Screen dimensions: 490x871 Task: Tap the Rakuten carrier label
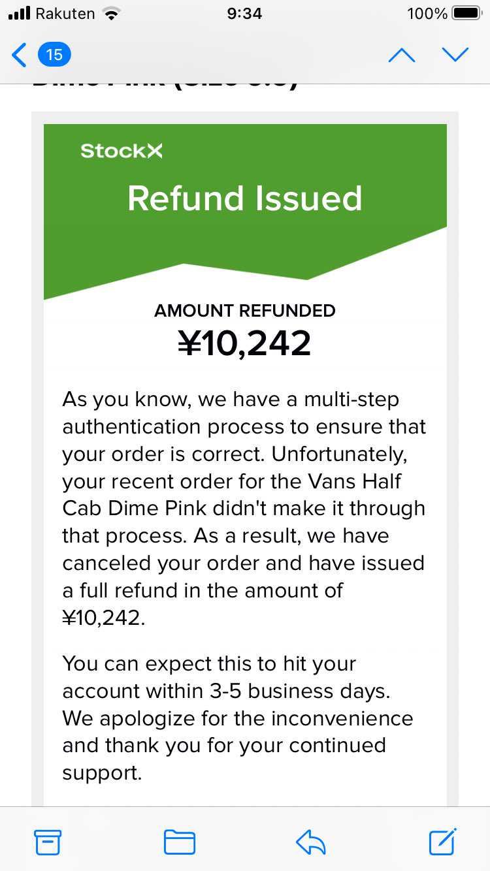point(65,14)
